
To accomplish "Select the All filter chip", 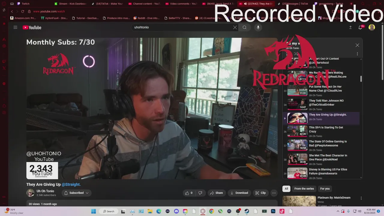I will click(x=286, y=189).
